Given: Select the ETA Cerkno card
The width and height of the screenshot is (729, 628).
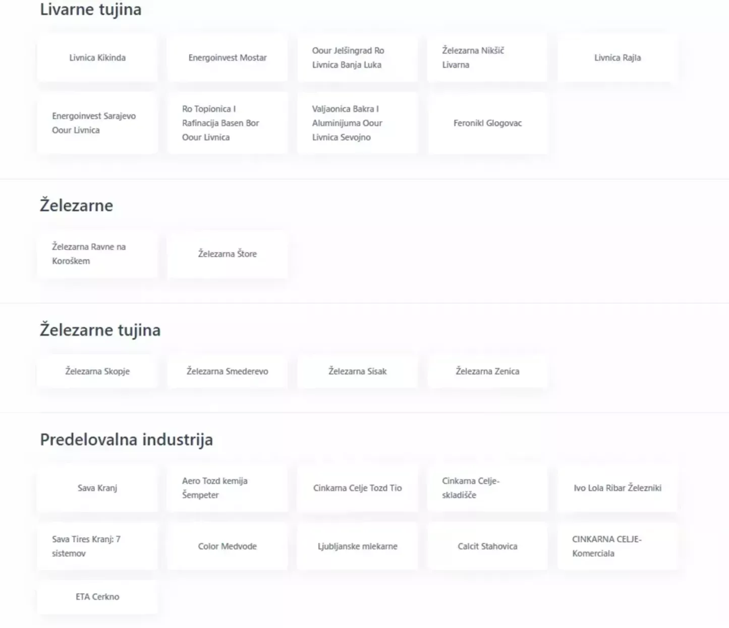Looking at the screenshot, I should [97, 597].
